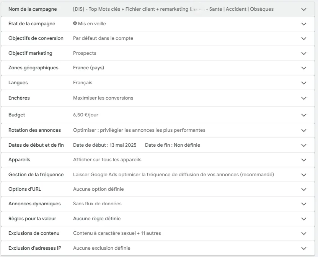
Task: Expand the "Langues" settings row
Action: pyautogui.click(x=304, y=83)
